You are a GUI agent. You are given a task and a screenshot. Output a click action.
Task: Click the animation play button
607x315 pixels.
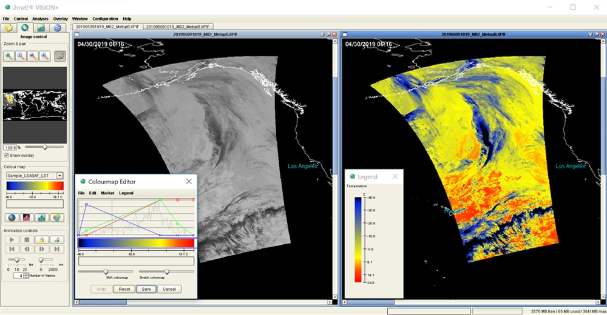pyautogui.click(x=11, y=240)
